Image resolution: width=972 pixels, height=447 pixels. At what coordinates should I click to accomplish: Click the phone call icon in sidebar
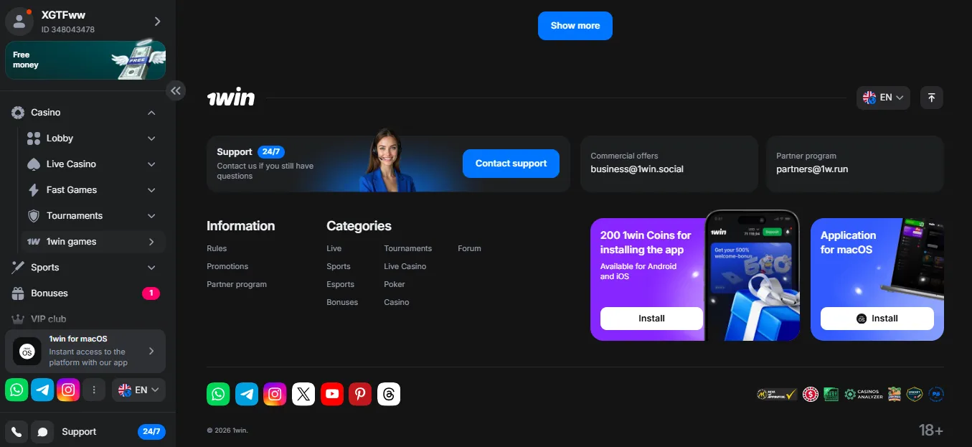[x=16, y=432]
